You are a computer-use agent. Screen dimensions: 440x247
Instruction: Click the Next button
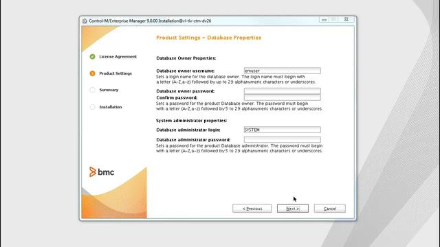click(x=293, y=209)
